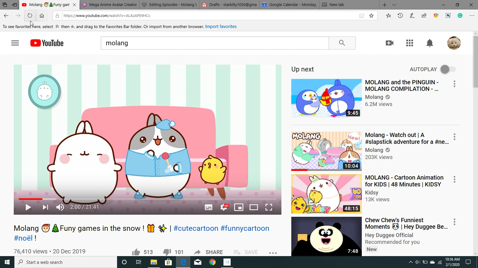Open the player settings gear
The width and height of the screenshot is (478, 268).
(223, 207)
